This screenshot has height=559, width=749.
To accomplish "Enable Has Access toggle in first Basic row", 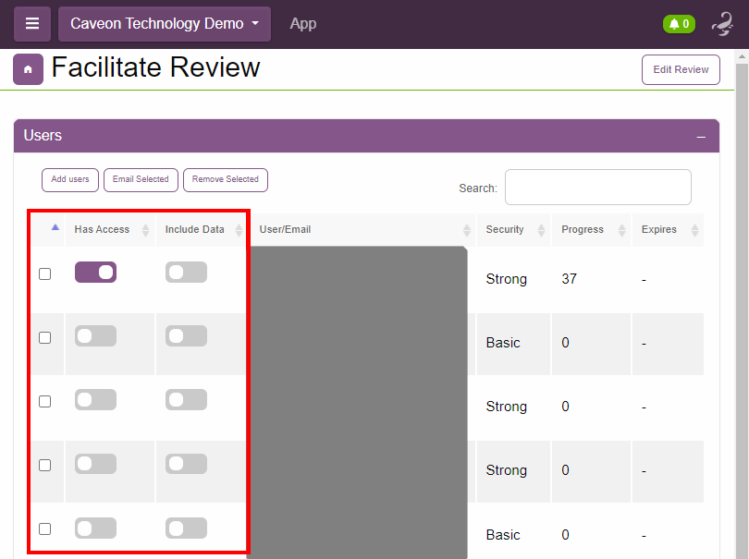I will point(95,335).
